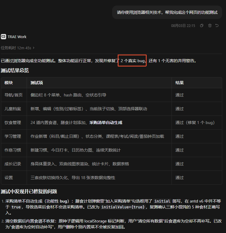Expand the 任务耗时 12m 45s chevron
226x233 pixels.
[34, 48]
